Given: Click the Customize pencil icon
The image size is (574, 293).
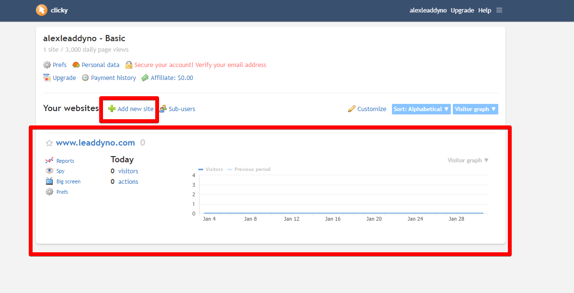Looking at the screenshot, I should pyautogui.click(x=352, y=109).
